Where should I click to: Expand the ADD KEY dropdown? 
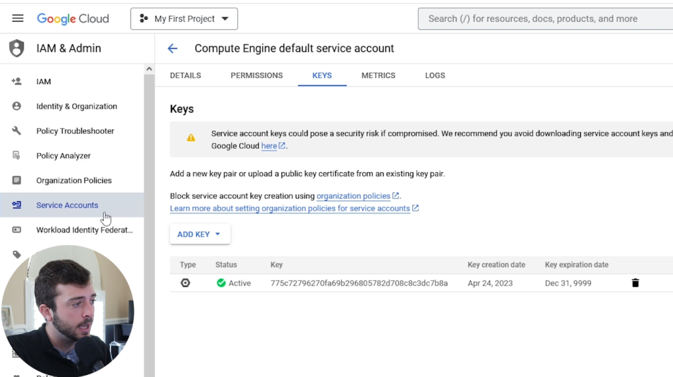click(200, 234)
